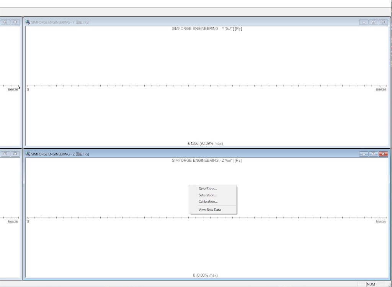Click the Ry window title bar text
The height and width of the screenshot is (287, 392).
coord(60,22)
